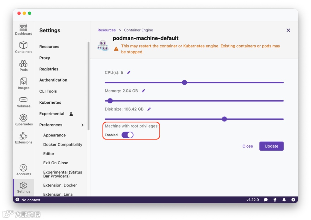The width and height of the screenshot is (311, 220).
Task: Open Extension: Lima preferences
Action: (x=58, y=194)
